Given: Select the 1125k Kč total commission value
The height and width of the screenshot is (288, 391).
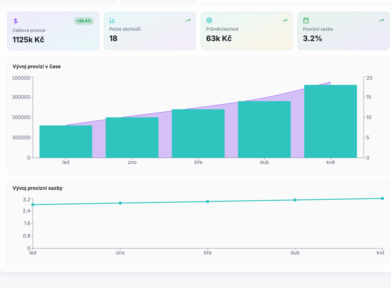Looking at the screenshot, I should point(28,40).
